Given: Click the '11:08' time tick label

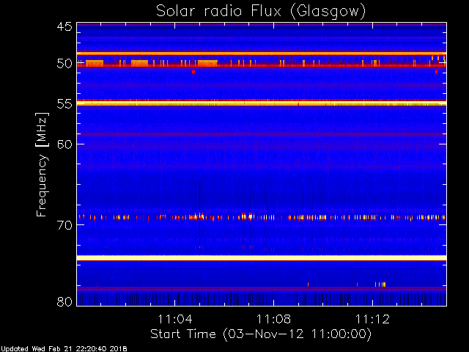Looking at the screenshot, I should [x=273, y=319].
